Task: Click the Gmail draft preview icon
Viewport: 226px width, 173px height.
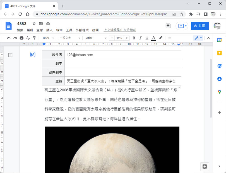Action: 33,55
